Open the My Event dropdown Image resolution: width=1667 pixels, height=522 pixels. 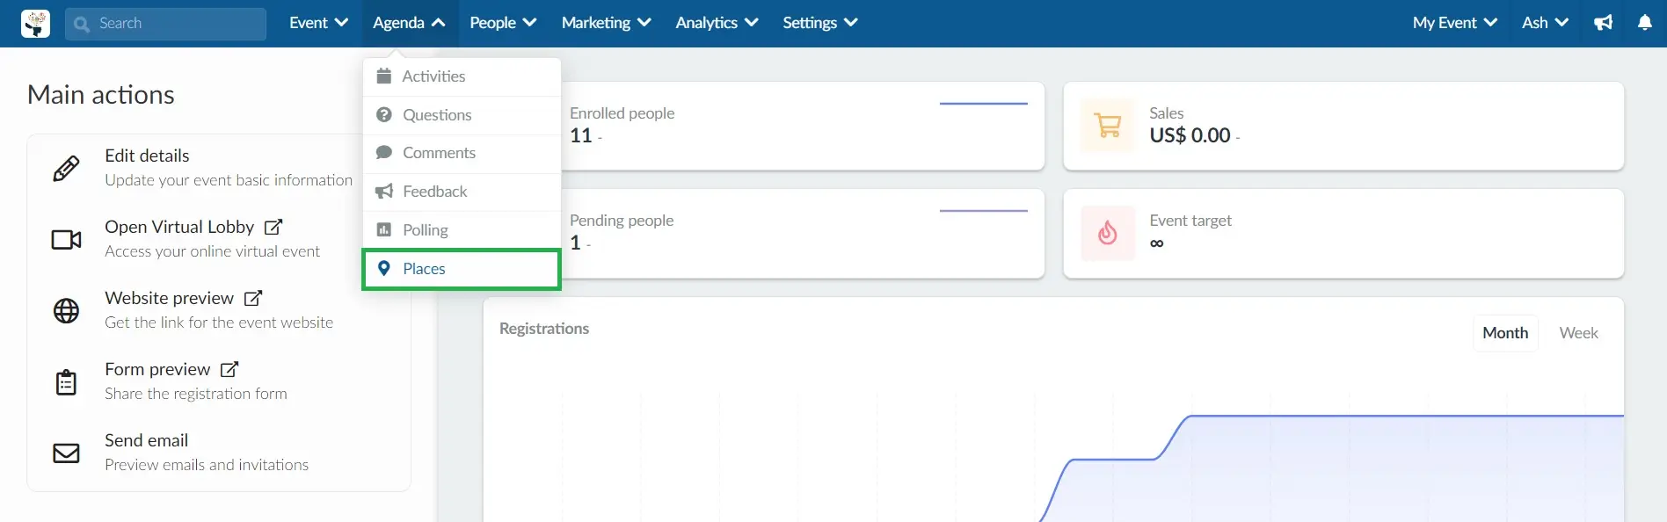point(1454,23)
